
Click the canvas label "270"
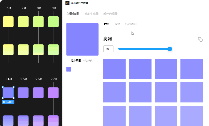54,79
